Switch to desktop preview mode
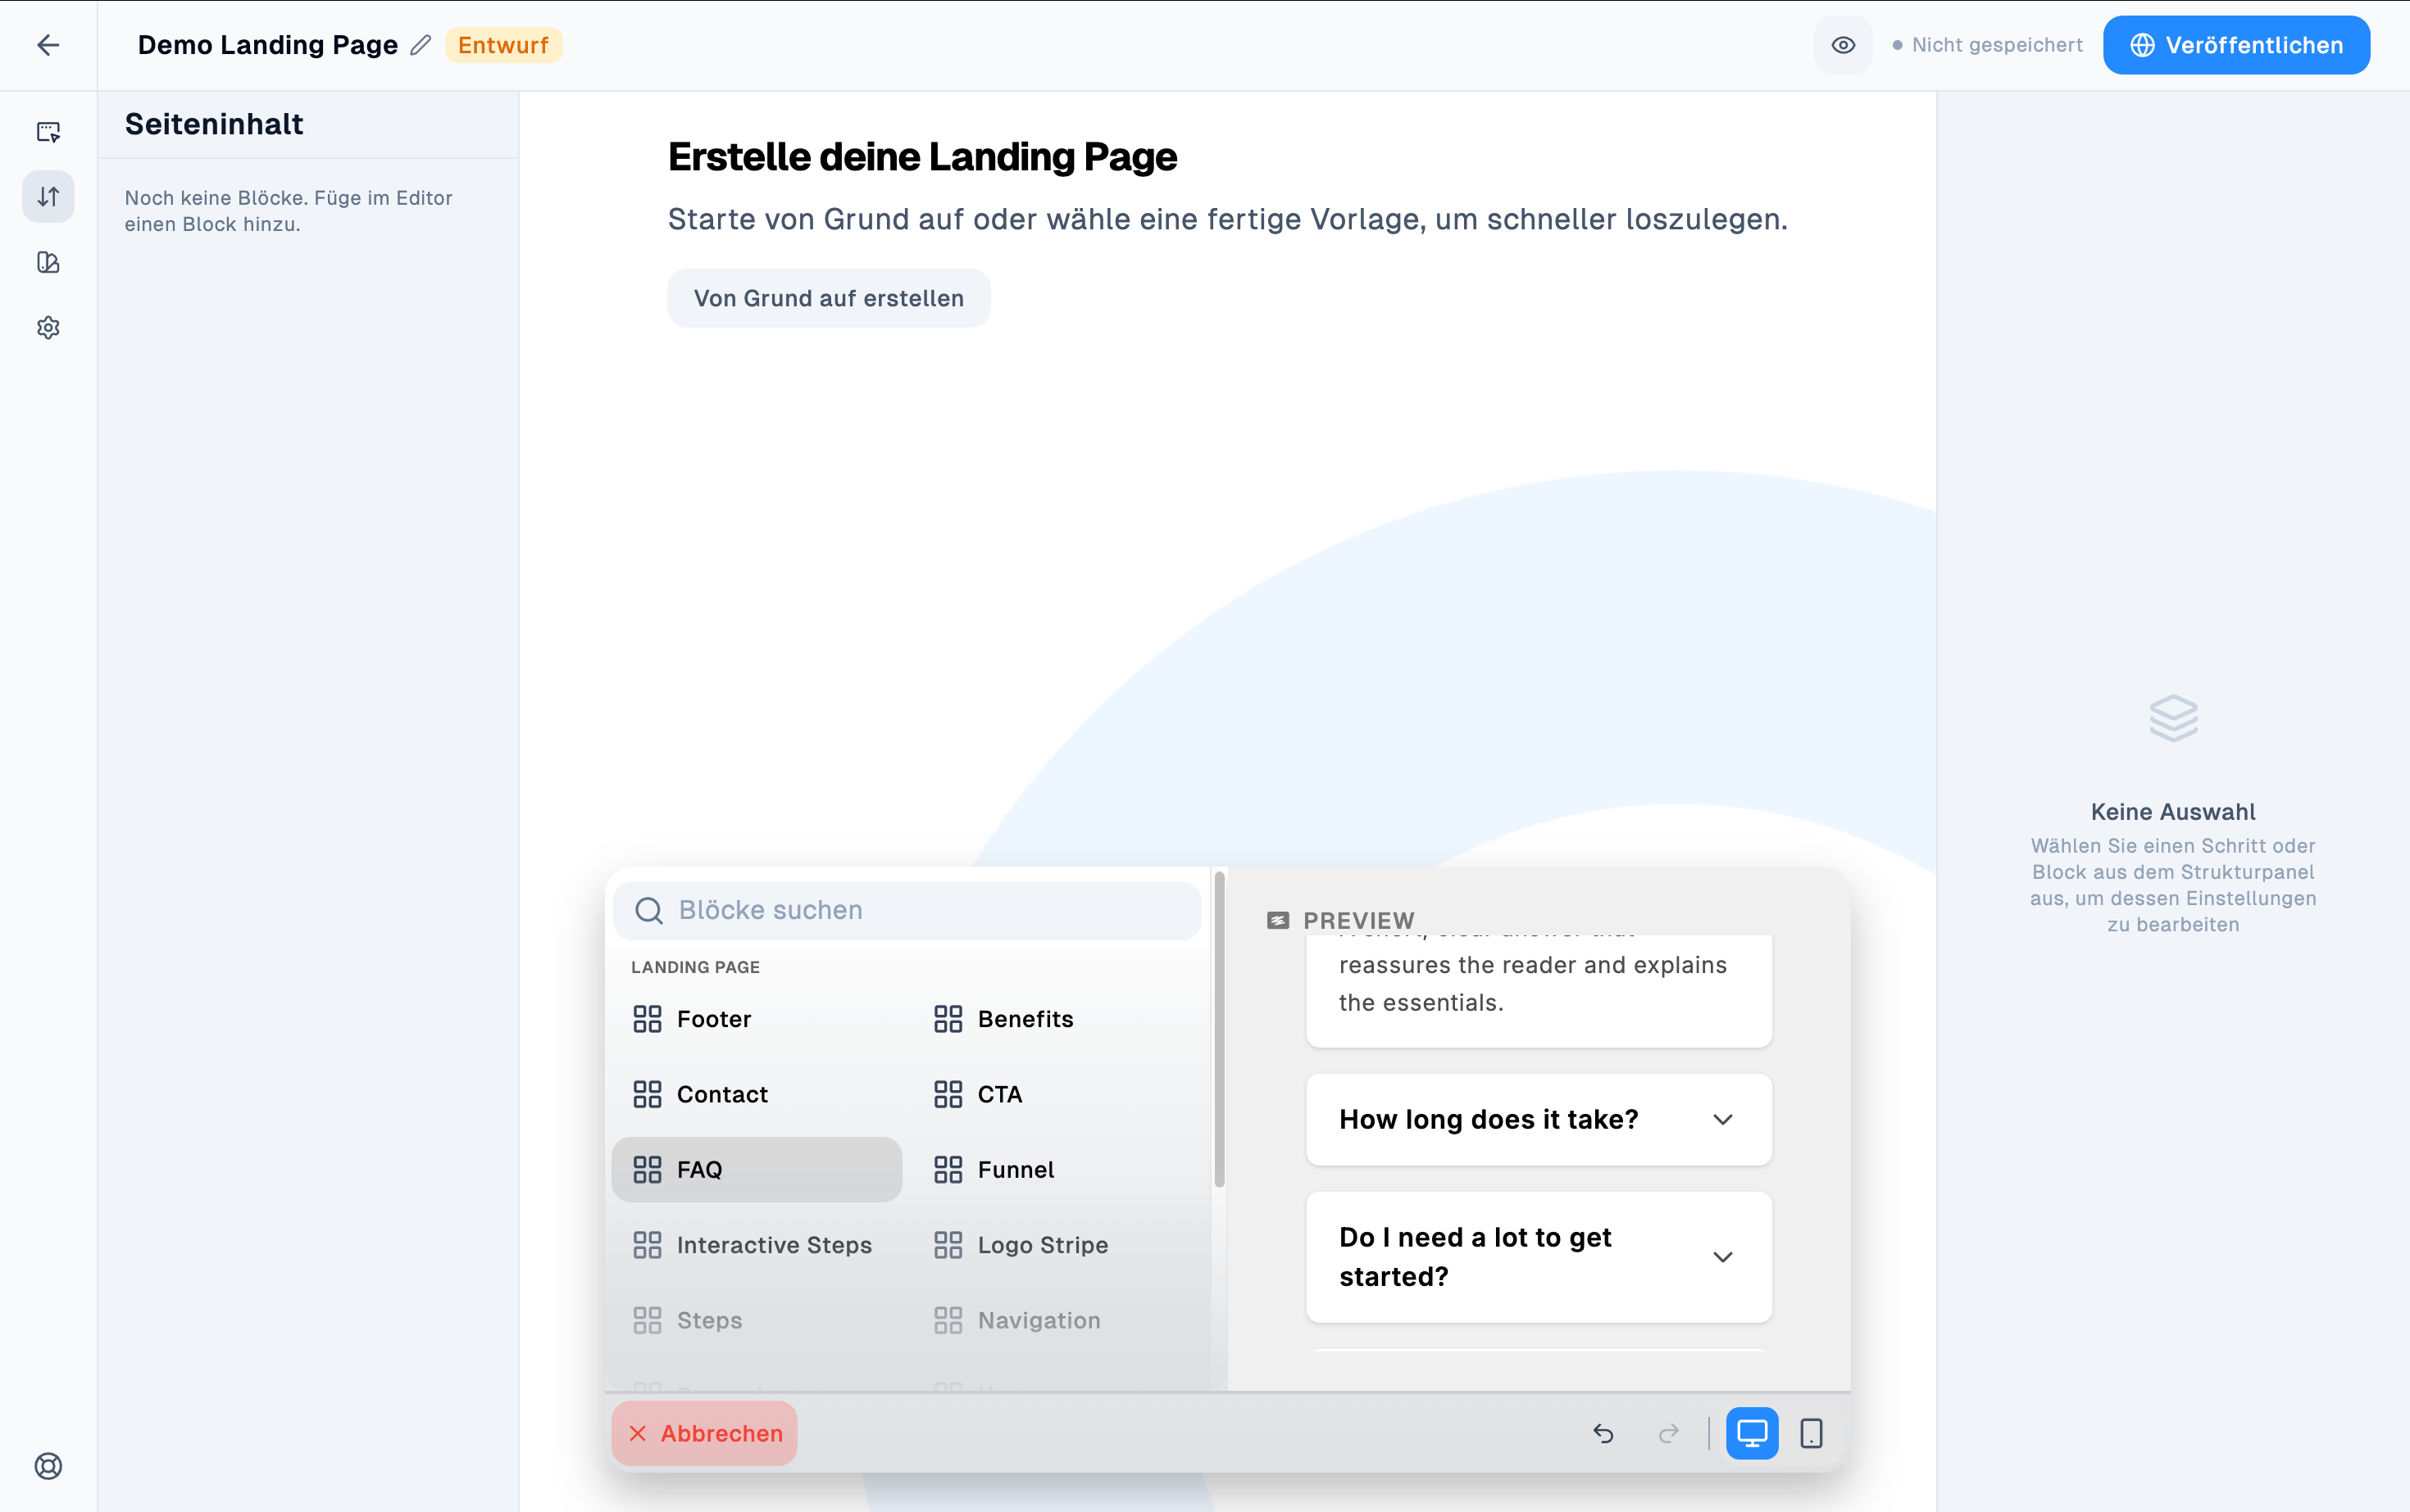The width and height of the screenshot is (2410, 1512). tap(1752, 1434)
